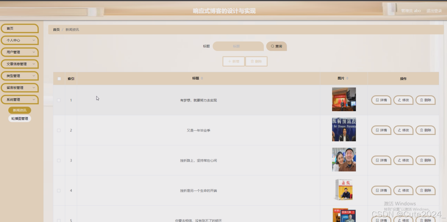Click the 操作 column header
The height and width of the screenshot is (222, 447).
pyautogui.click(x=403, y=79)
